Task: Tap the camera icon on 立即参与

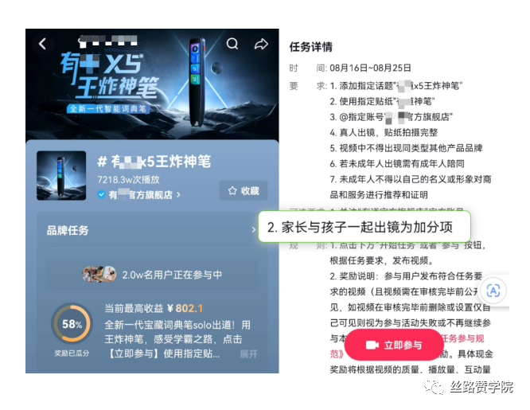Action: [x=372, y=345]
